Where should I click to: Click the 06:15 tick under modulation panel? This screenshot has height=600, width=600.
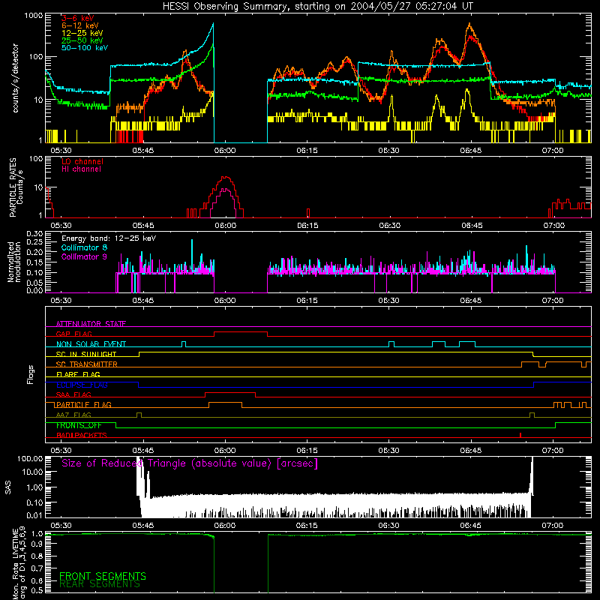click(x=307, y=301)
